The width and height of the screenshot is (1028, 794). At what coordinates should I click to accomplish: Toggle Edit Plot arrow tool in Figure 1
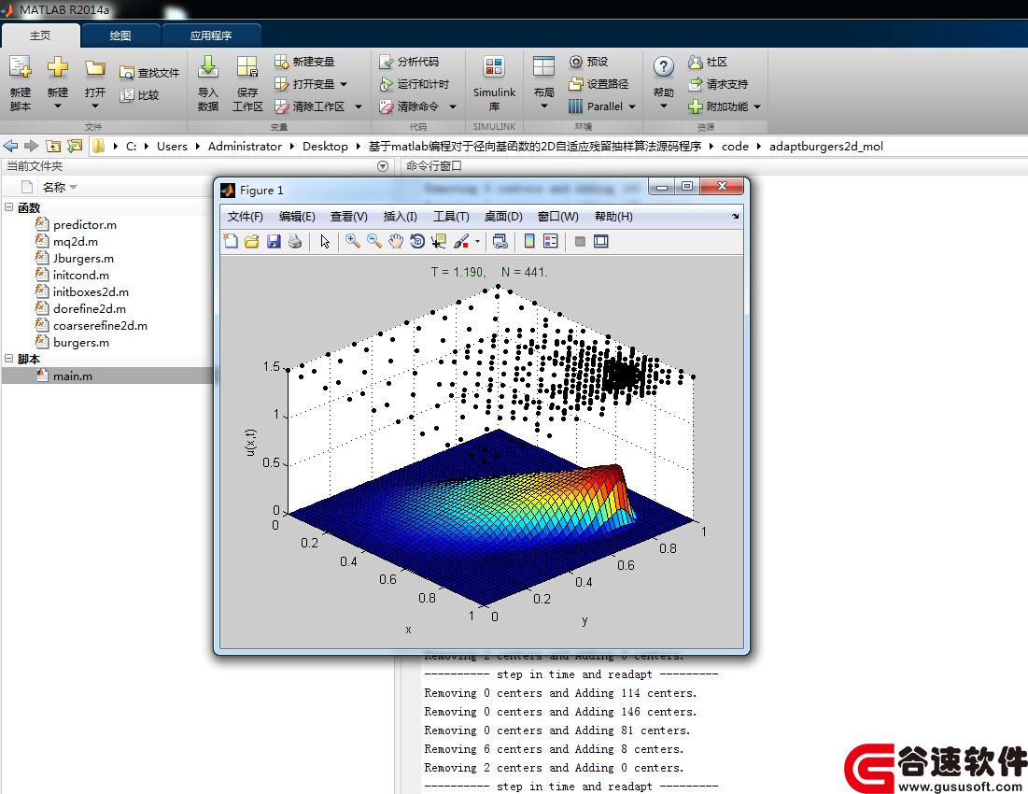325,241
